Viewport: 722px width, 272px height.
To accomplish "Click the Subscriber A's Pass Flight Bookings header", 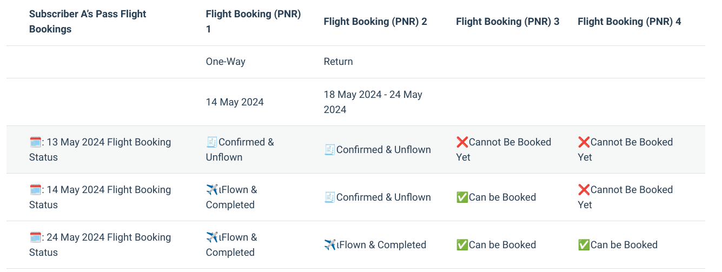I will click(88, 22).
